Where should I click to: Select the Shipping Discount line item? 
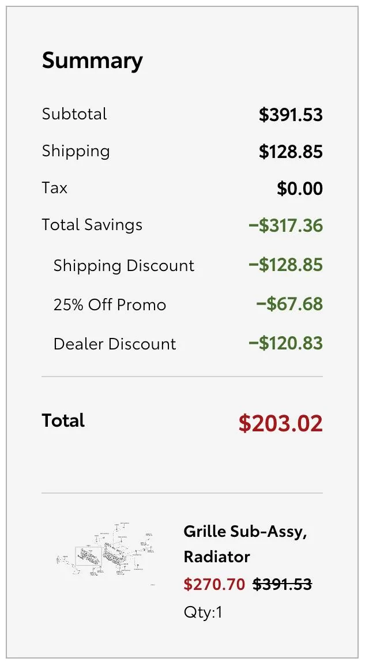[x=124, y=266]
